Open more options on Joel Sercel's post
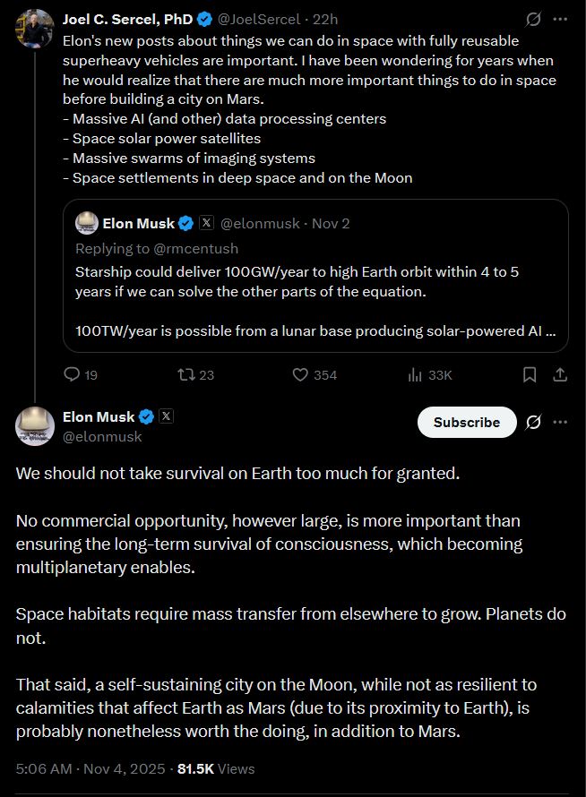Screen dimensions: 586x797 click(560, 19)
